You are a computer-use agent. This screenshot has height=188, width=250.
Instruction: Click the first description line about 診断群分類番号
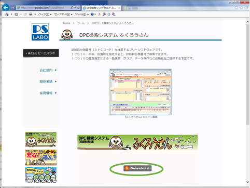(117, 50)
